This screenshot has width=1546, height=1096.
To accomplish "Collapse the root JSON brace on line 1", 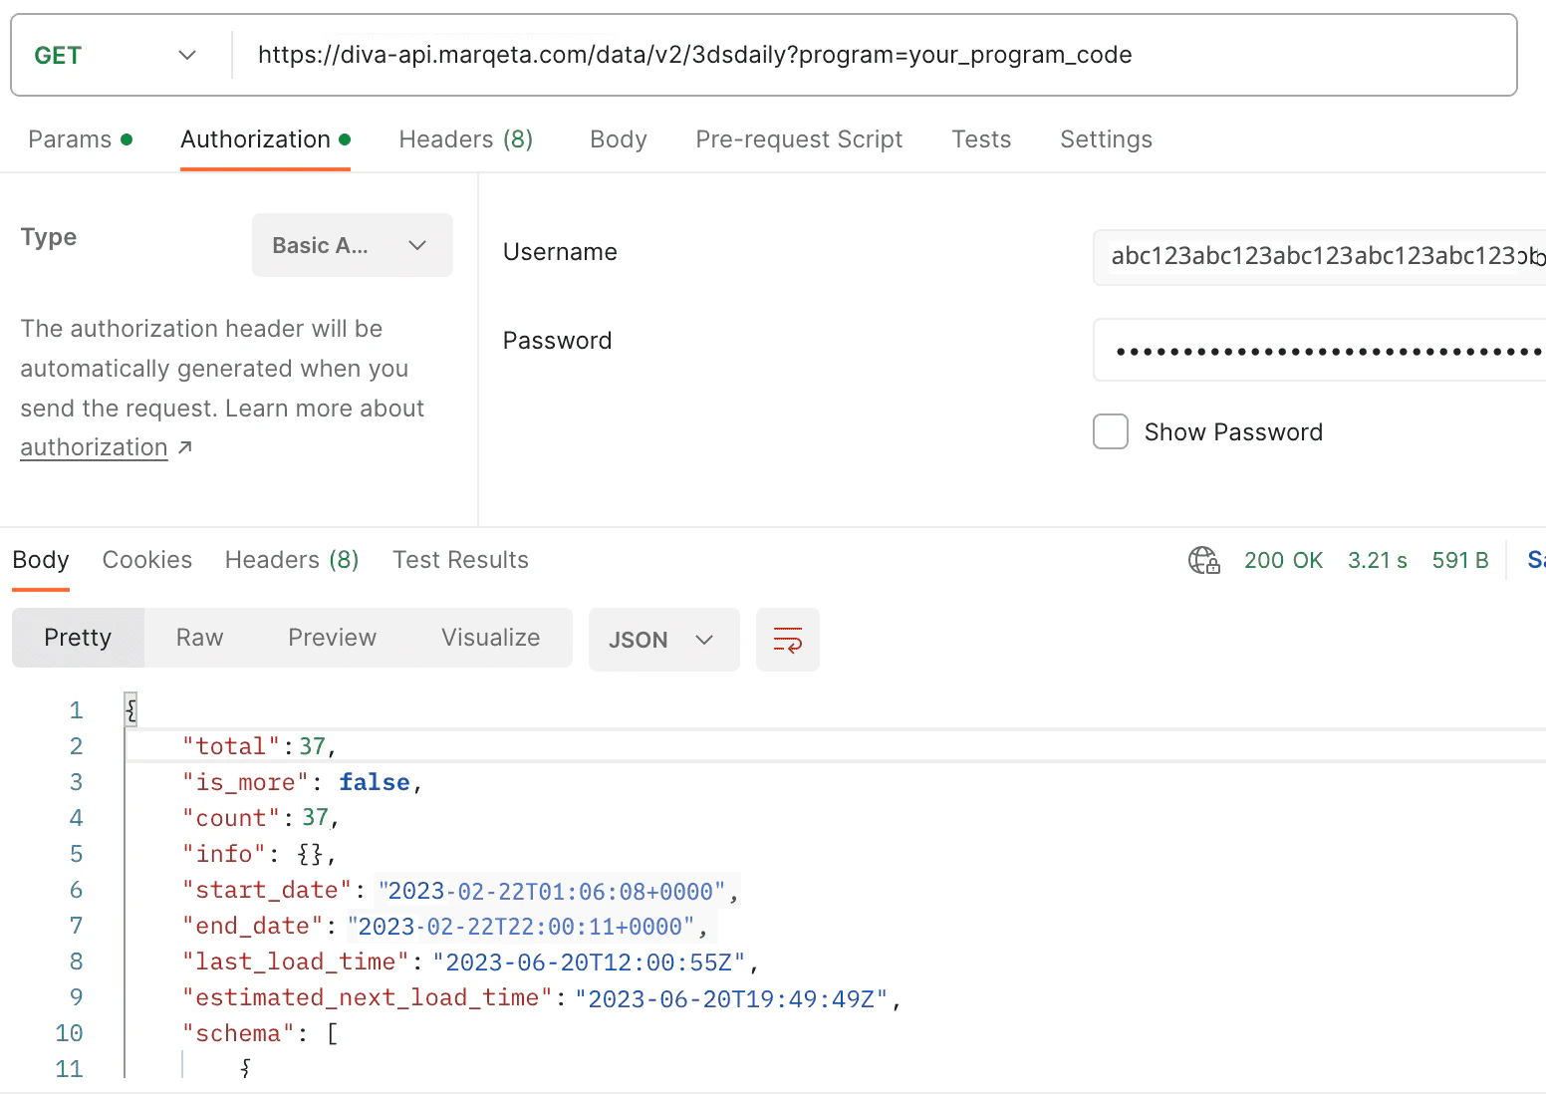I will [130, 709].
